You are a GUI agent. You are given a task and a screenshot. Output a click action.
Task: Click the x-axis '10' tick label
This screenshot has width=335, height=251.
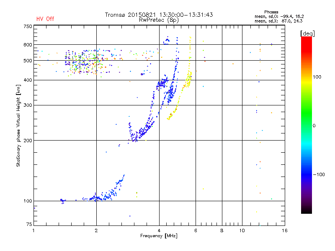(x=242, y=231)
